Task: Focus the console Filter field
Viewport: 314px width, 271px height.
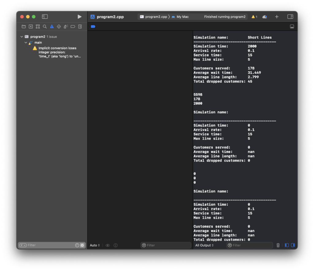Action: [x=250, y=245]
